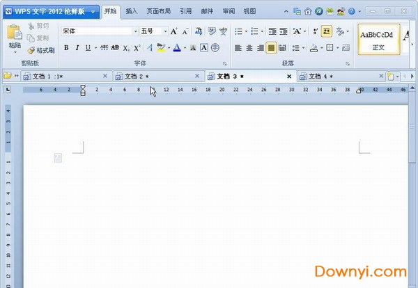The image size is (418, 288).
Task: Apply subscript formatting
Action: pos(126,47)
